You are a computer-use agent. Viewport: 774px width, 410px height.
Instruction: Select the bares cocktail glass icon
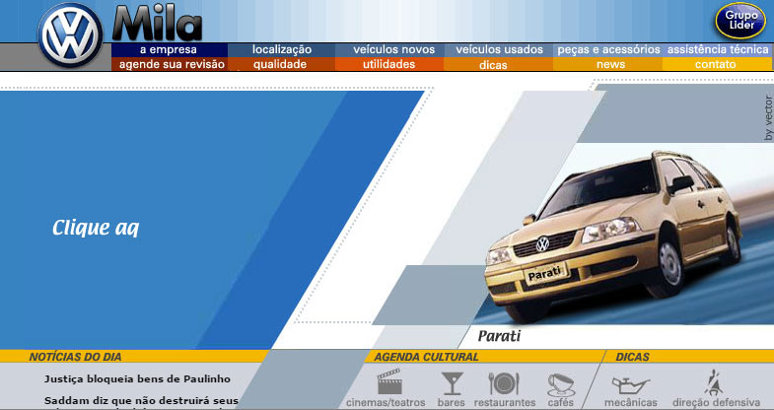[453, 383]
